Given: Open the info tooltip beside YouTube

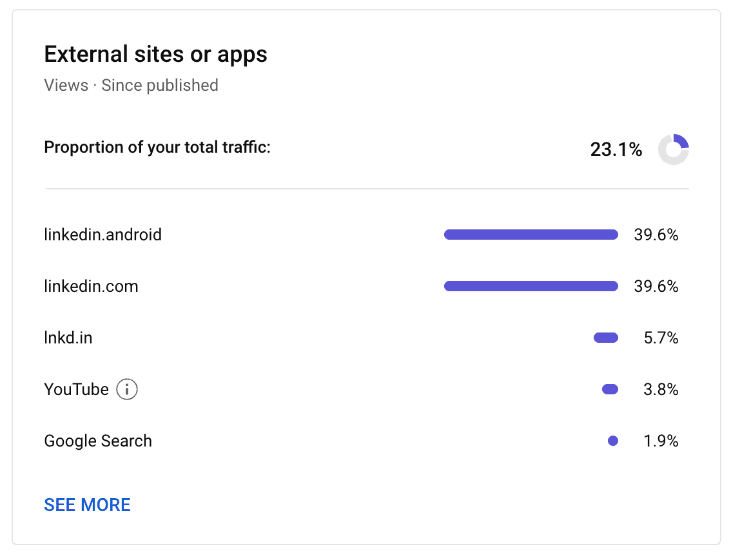Looking at the screenshot, I should click(x=126, y=389).
